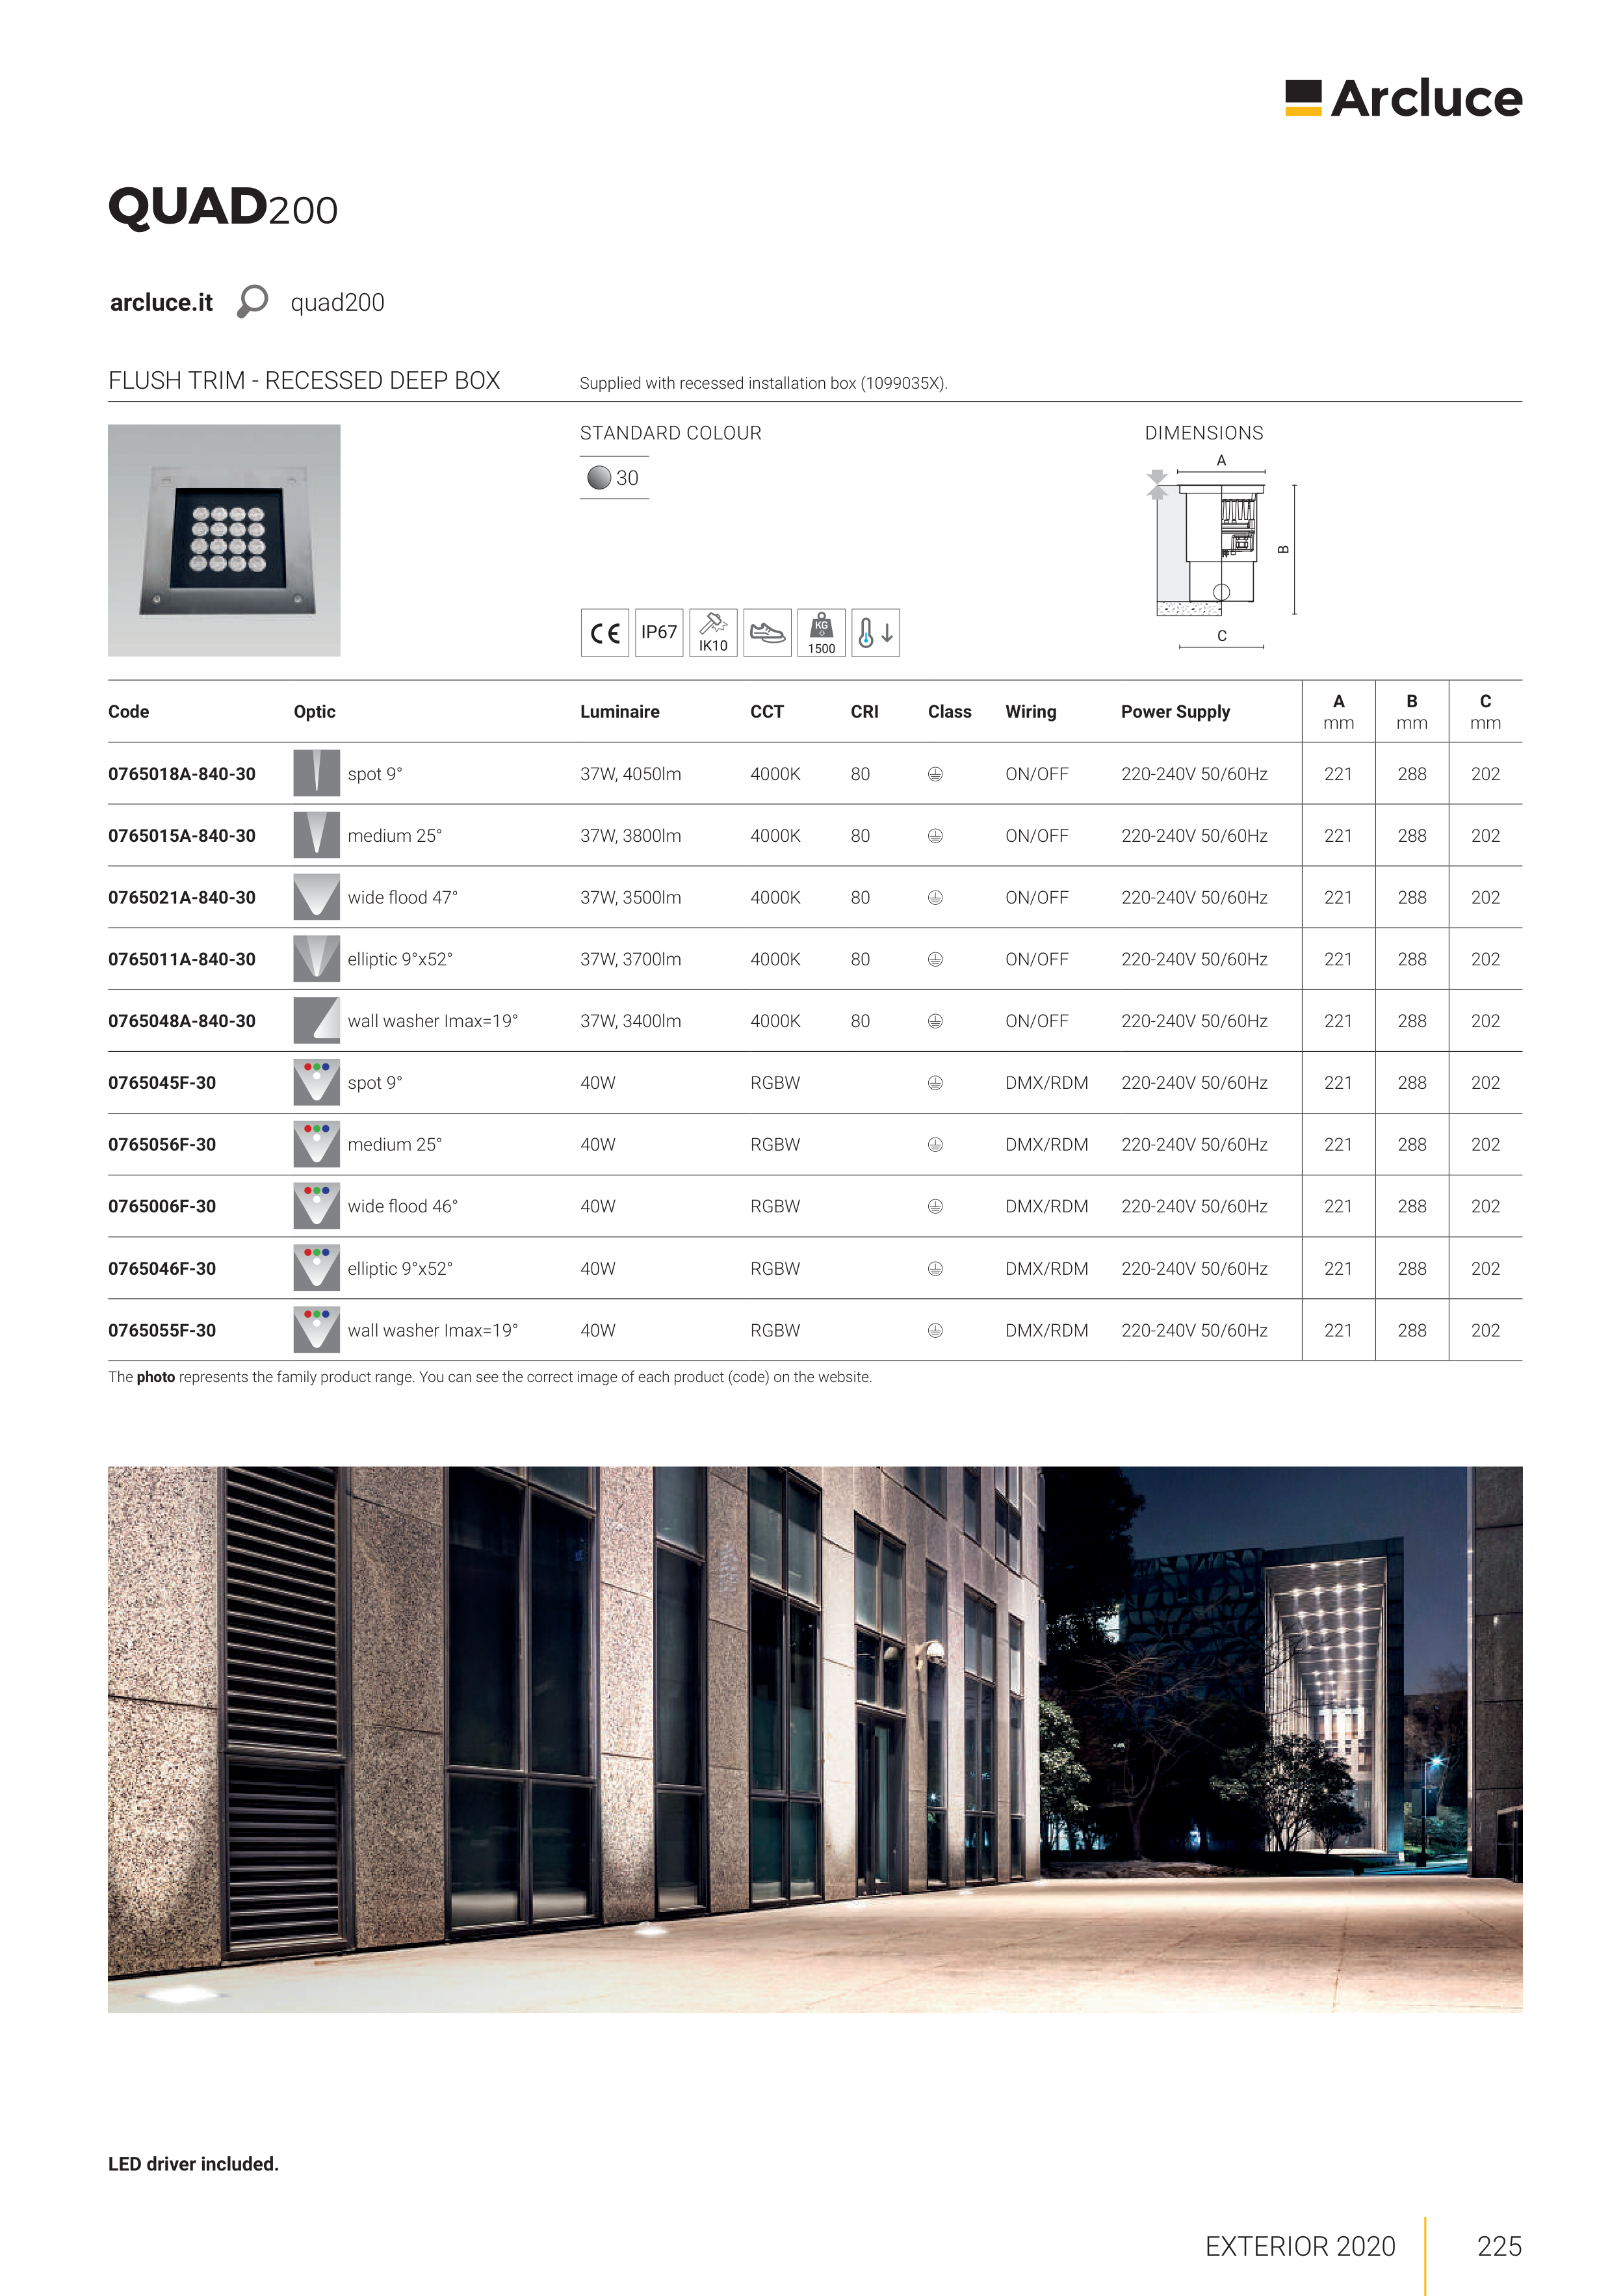Image resolution: width=1623 pixels, height=2296 pixels.
Task: Click the CE certification mark icon
Action: tap(605, 633)
